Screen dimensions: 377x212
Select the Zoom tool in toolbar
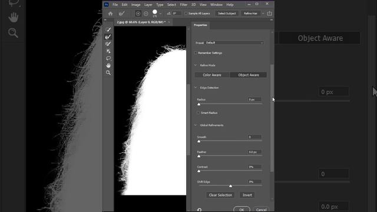pyautogui.click(x=108, y=72)
